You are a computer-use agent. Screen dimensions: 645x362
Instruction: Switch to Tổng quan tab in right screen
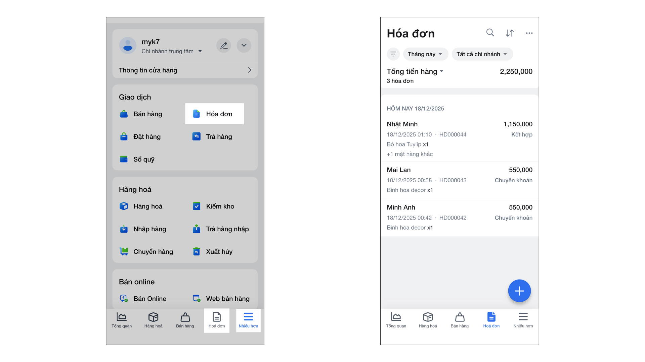pos(396,320)
